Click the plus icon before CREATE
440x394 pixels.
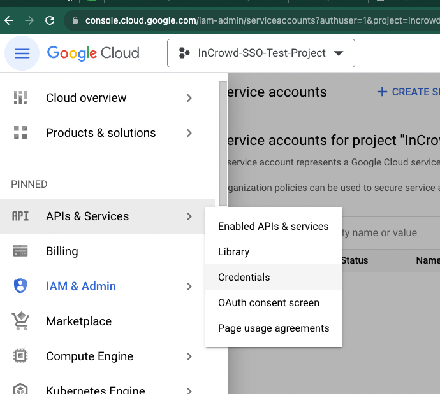(382, 92)
